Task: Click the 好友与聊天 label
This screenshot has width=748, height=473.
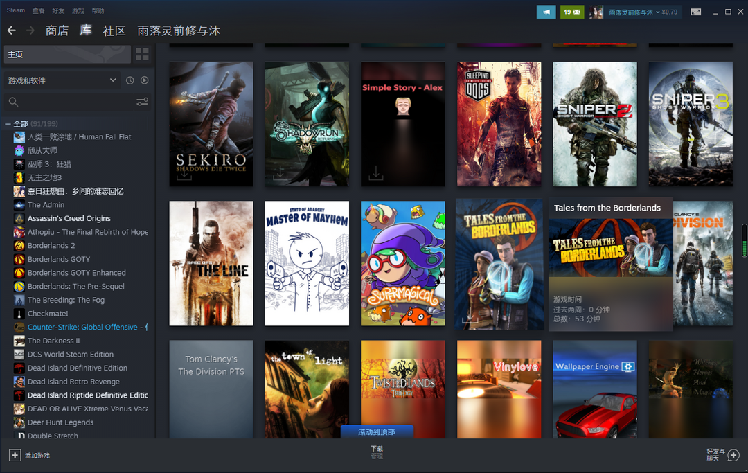Action: tap(716, 455)
